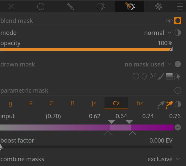This screenshot has height=166, width=186.
Task: Select the uniformly blend circle icon
Action: 41,7
